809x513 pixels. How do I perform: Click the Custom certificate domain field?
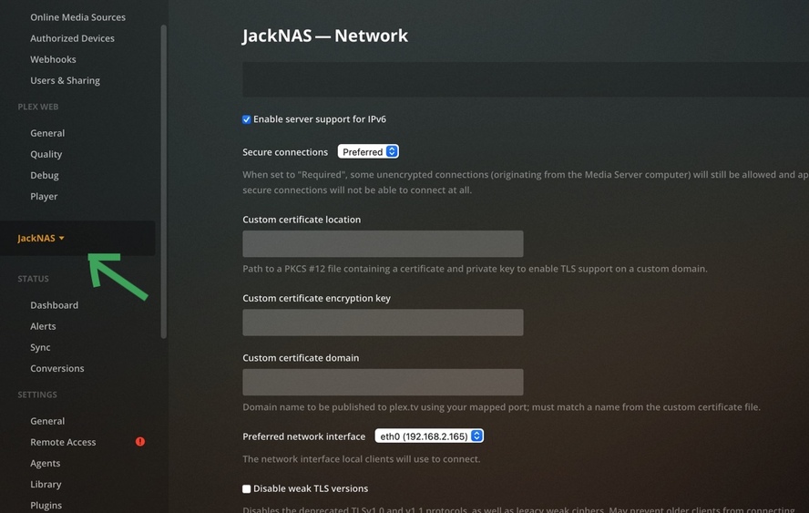tap(383, 382)
